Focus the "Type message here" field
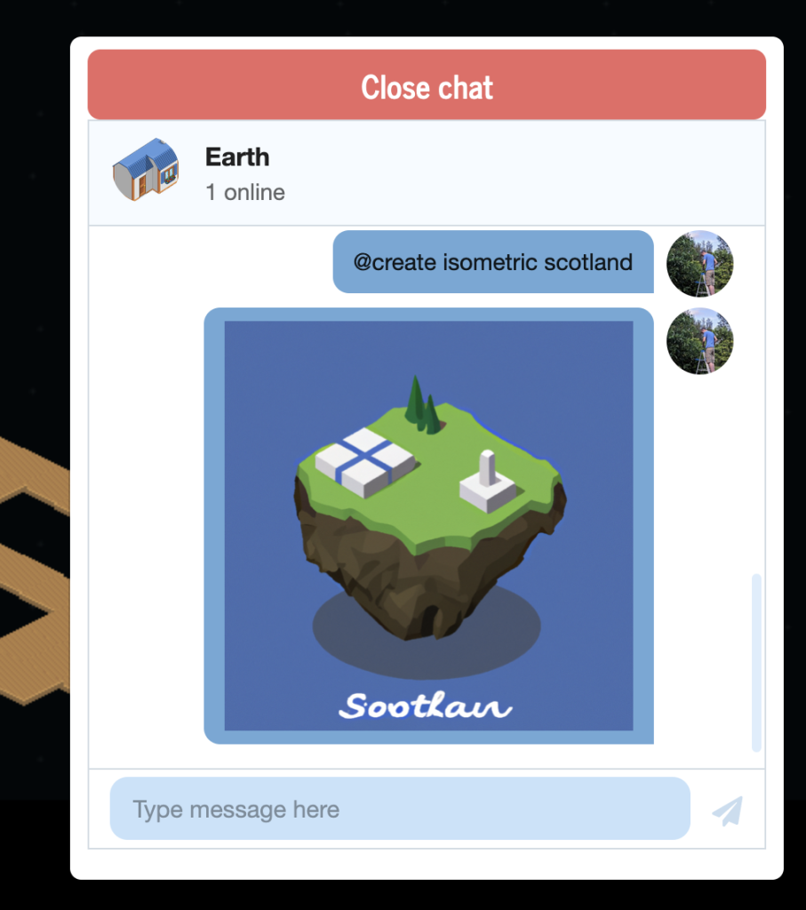Viewport: 806px width, 910px height. [400, 809]
